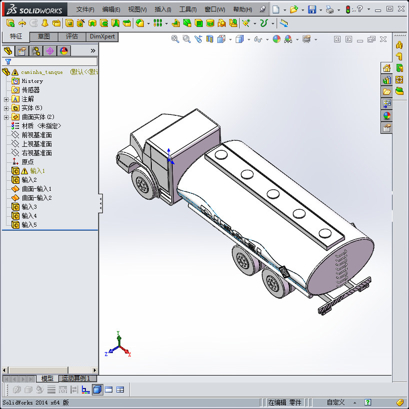The width and height of the screenshot is (409, 409).
Task: Select the DimXpertManager tab icon
Action: tap(50, 51)
